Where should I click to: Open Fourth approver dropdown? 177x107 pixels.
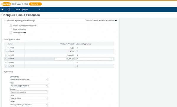tap(29, 105)
